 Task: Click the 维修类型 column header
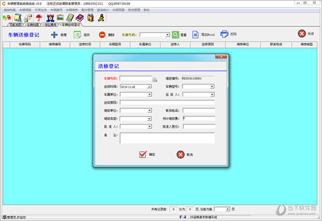[x=304, y=44]
